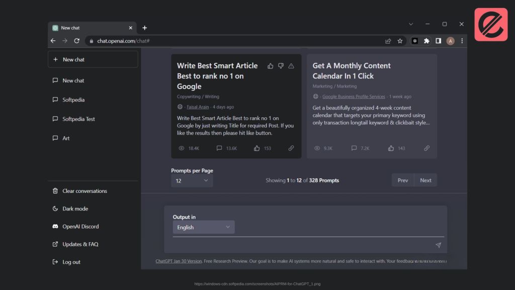The height and width of the screenshot is (290, 515).
Task: Click the 'Copywriting / Writing' category label
Action: click(x=198, y=97)
